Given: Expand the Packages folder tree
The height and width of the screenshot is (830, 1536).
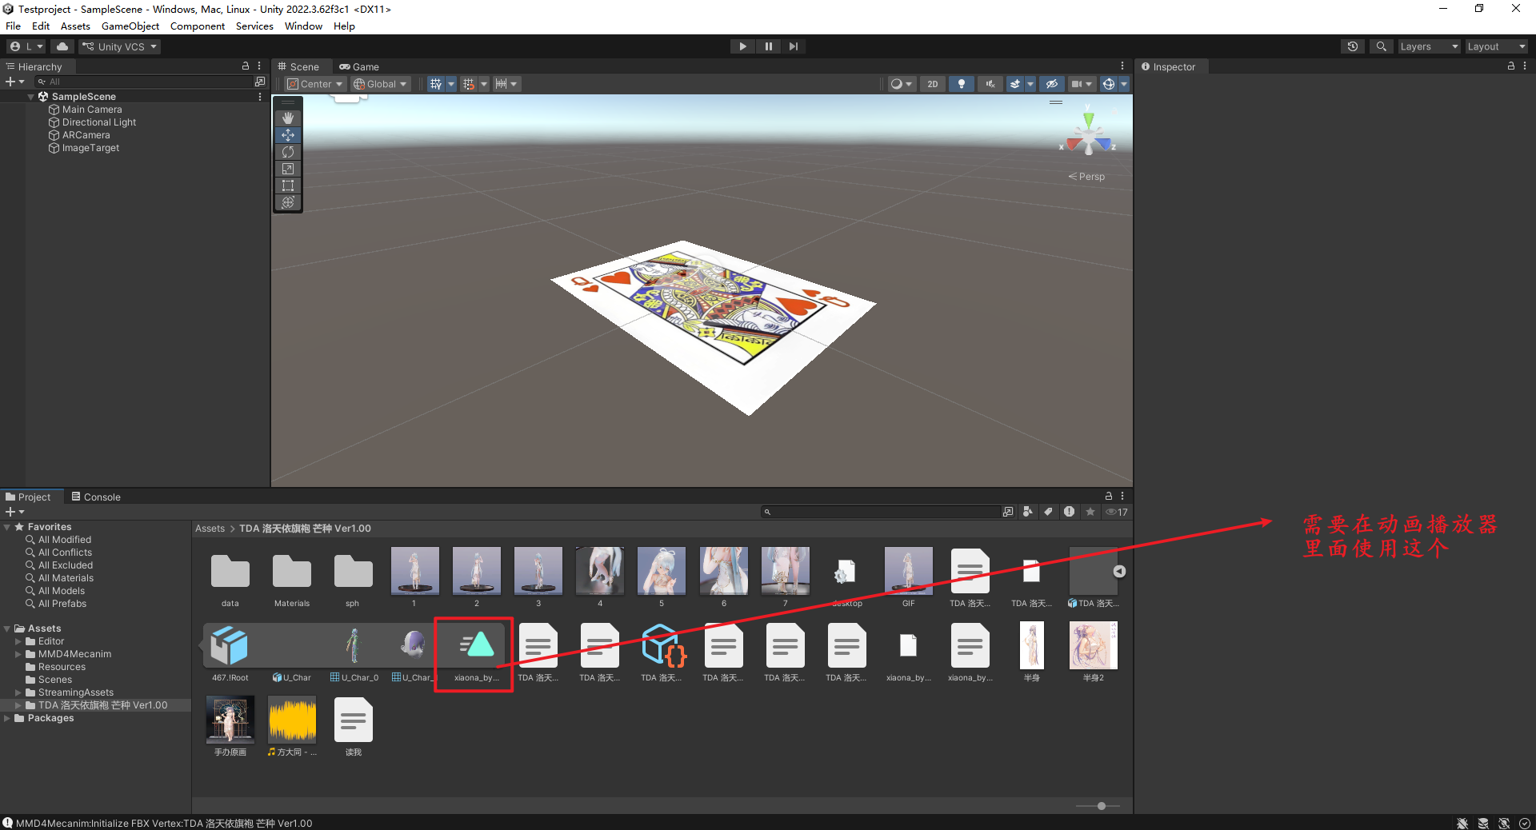Looking at the screenshot, I should tap(7, 718).
